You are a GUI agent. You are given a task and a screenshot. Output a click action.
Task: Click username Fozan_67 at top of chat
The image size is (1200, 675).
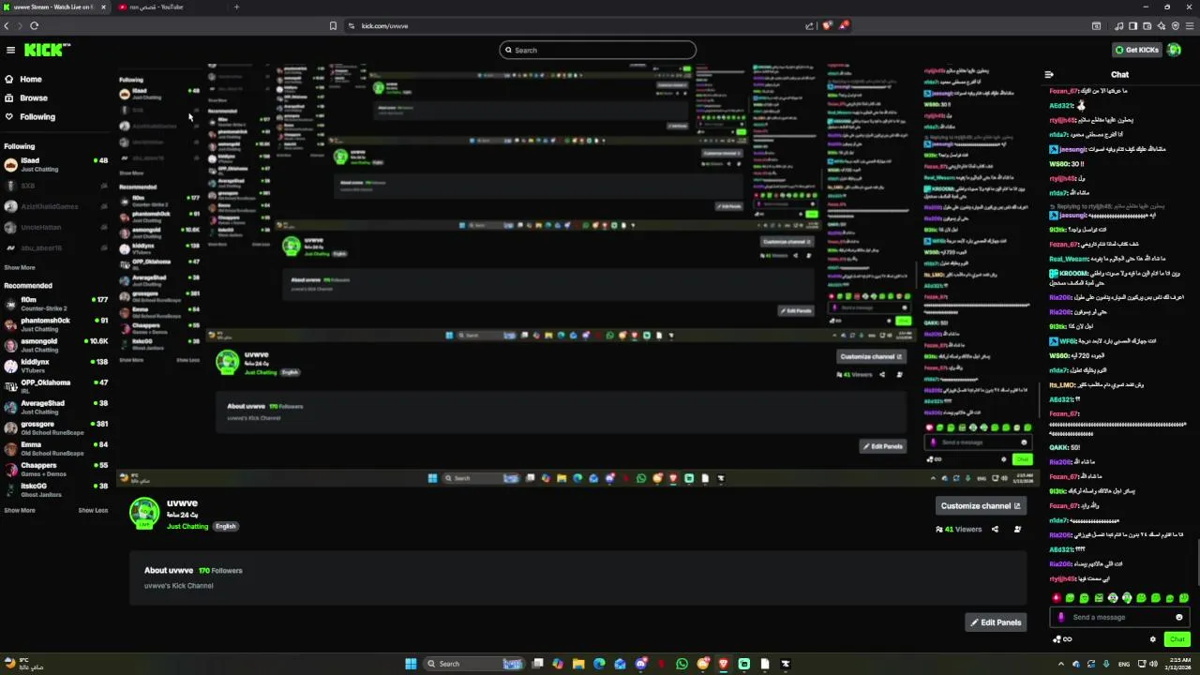(1064, 91)
